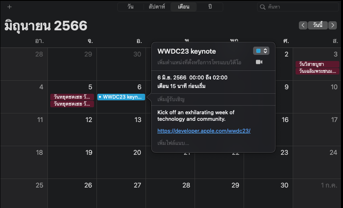This screenshot has height=208, width=343.
Task: Click the วันเฉลิมพระชนม... event on June 3
Action: click(x=318, y=71)
